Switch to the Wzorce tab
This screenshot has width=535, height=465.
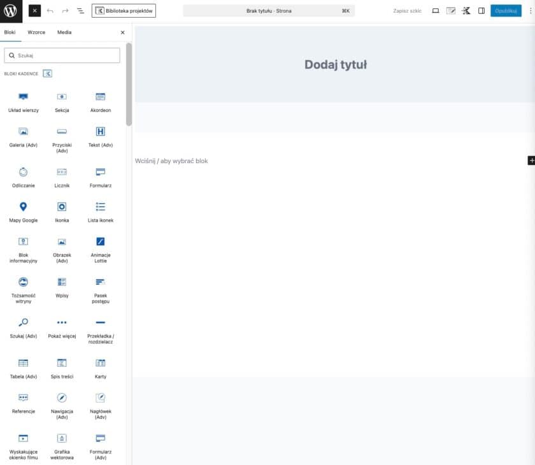(36, 32)
